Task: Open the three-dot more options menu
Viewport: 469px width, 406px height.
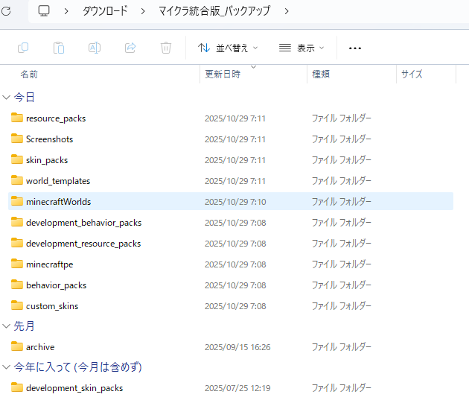Action: 355,48
